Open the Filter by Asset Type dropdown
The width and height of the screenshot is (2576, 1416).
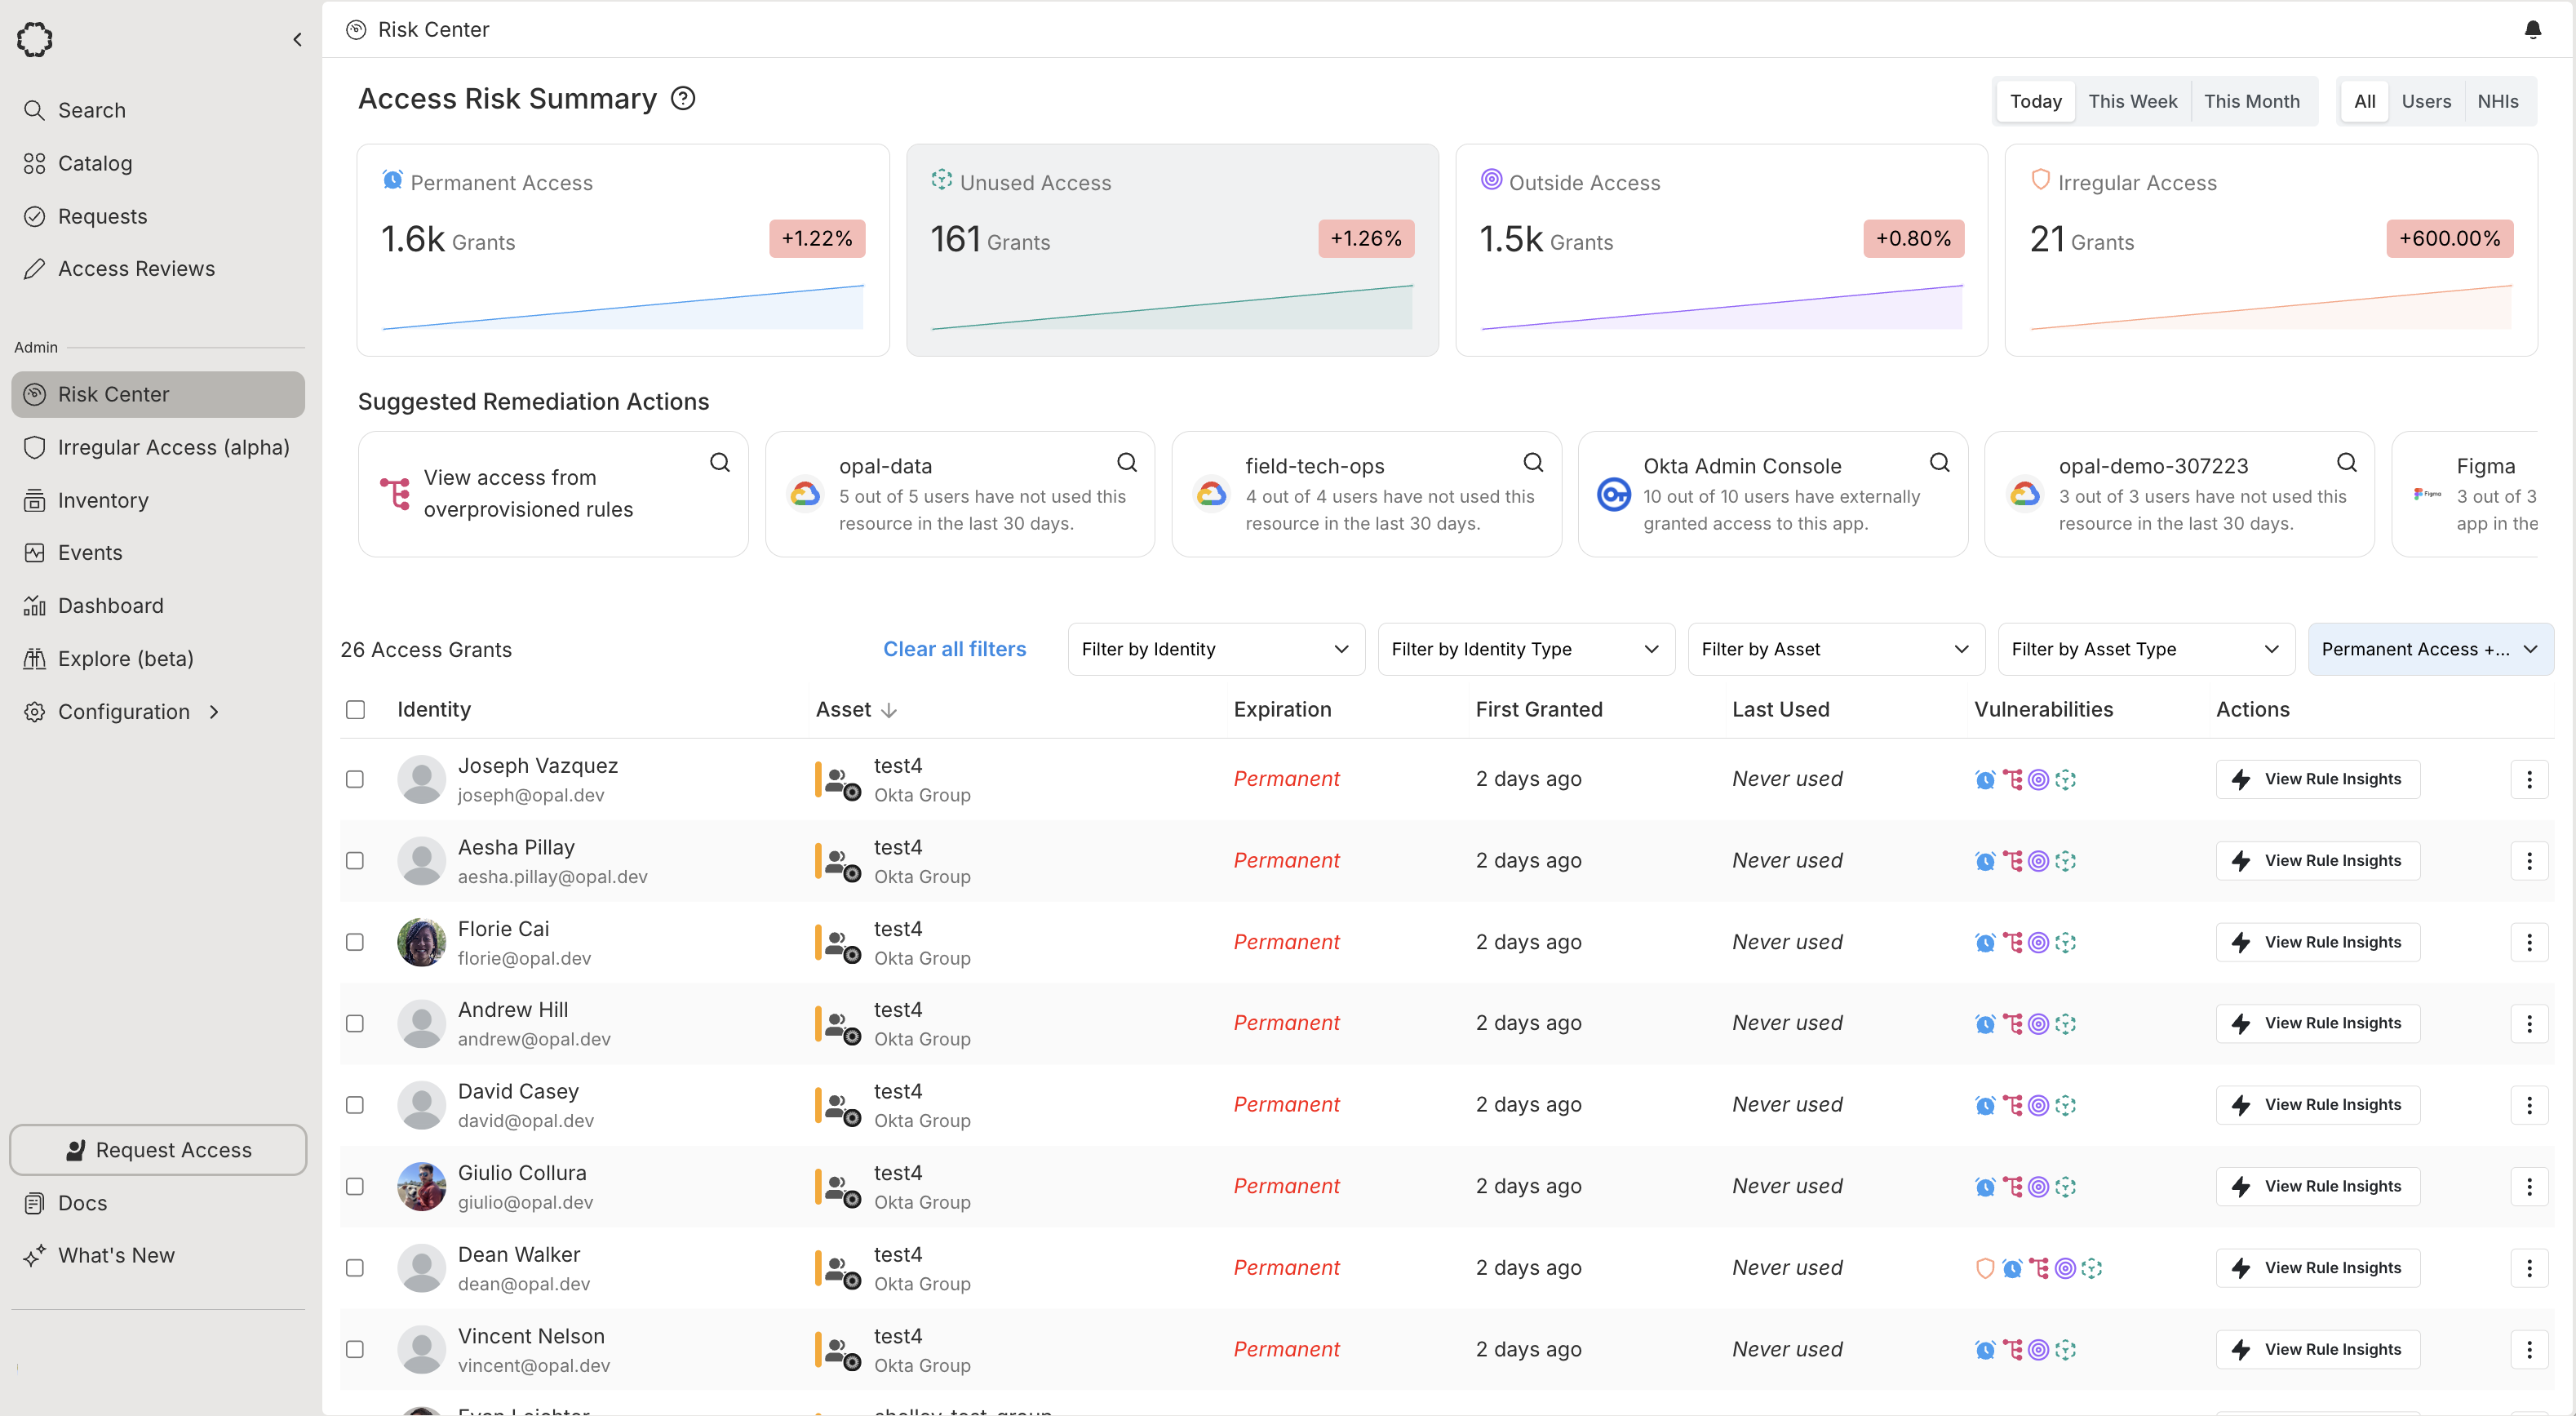(x=2144, y=649)
